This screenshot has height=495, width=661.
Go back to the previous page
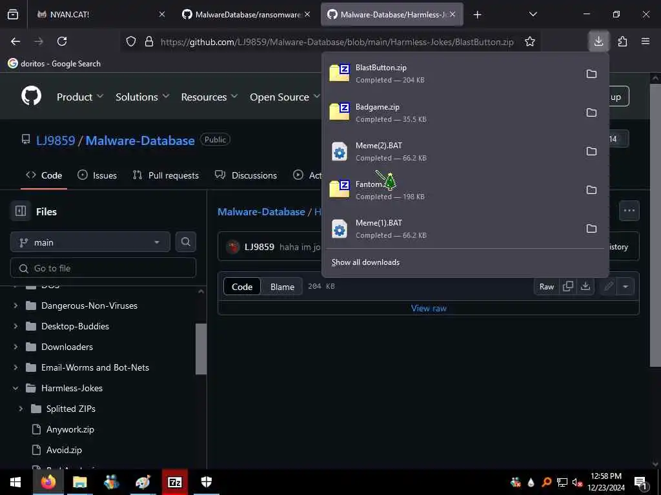[x=15, y=41]
